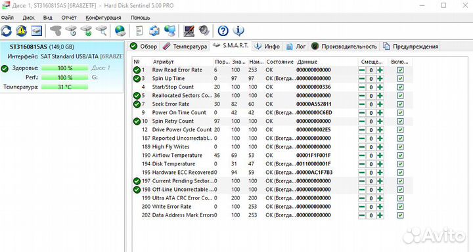
Task: Click the blue info bubble icon
Action: pyautogui.click(x=238, y=31)
